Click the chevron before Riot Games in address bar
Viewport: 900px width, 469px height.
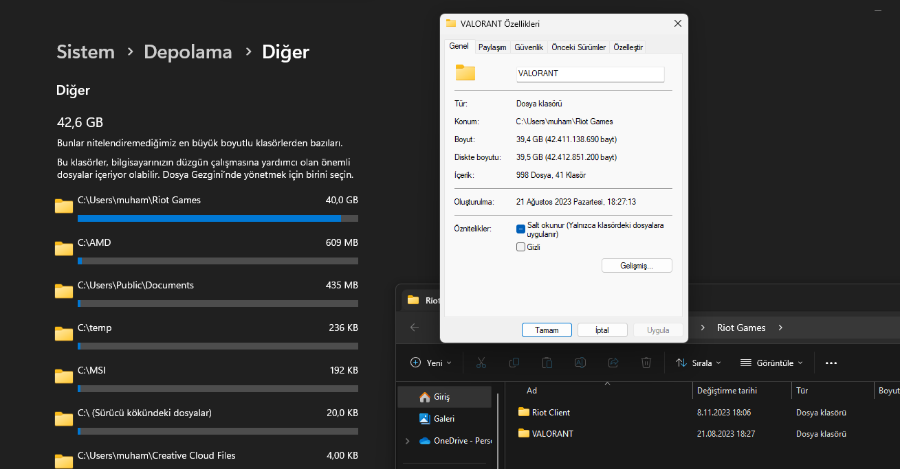[x=703, y=328]
